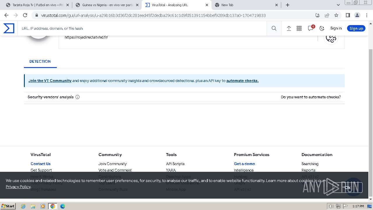Open Join the VT Community link

pos(50,81)
